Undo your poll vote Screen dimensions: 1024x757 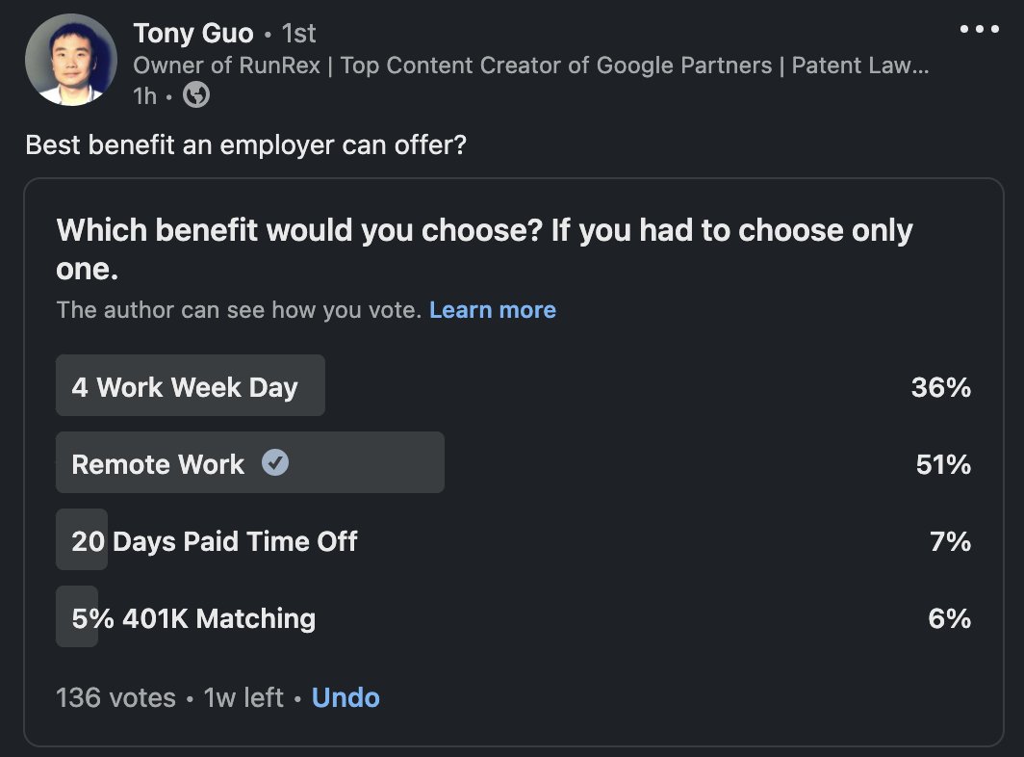click(x=346, y=697)
